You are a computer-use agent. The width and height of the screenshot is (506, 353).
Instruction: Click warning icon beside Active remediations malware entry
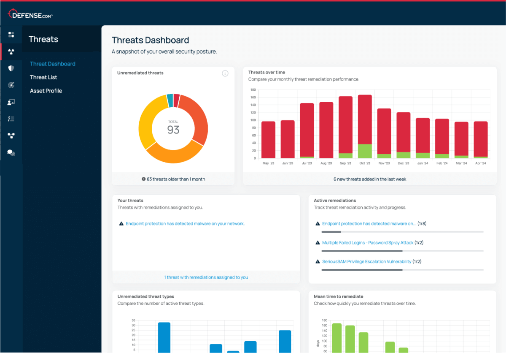318,224
